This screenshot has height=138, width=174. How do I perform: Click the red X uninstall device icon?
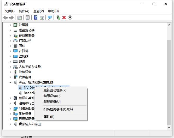pyautogui.click(x=64, y=17)
